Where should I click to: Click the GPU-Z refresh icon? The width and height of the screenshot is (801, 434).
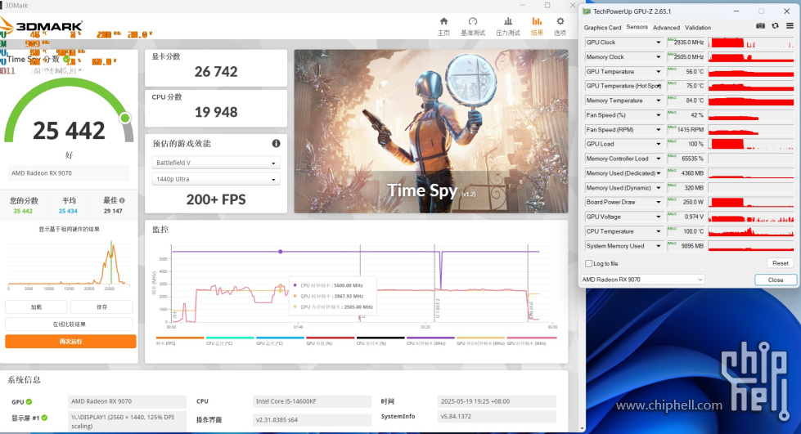775,25
